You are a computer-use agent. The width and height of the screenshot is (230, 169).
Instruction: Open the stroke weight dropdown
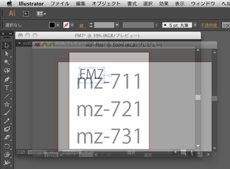pyautogui.click(x=117, y=25)
